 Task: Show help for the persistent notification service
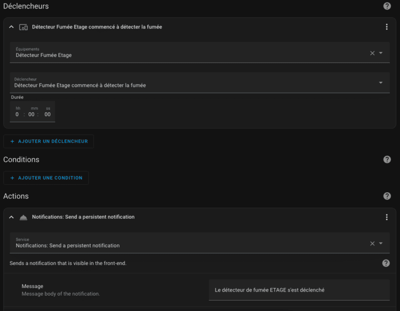coord(386,263)
